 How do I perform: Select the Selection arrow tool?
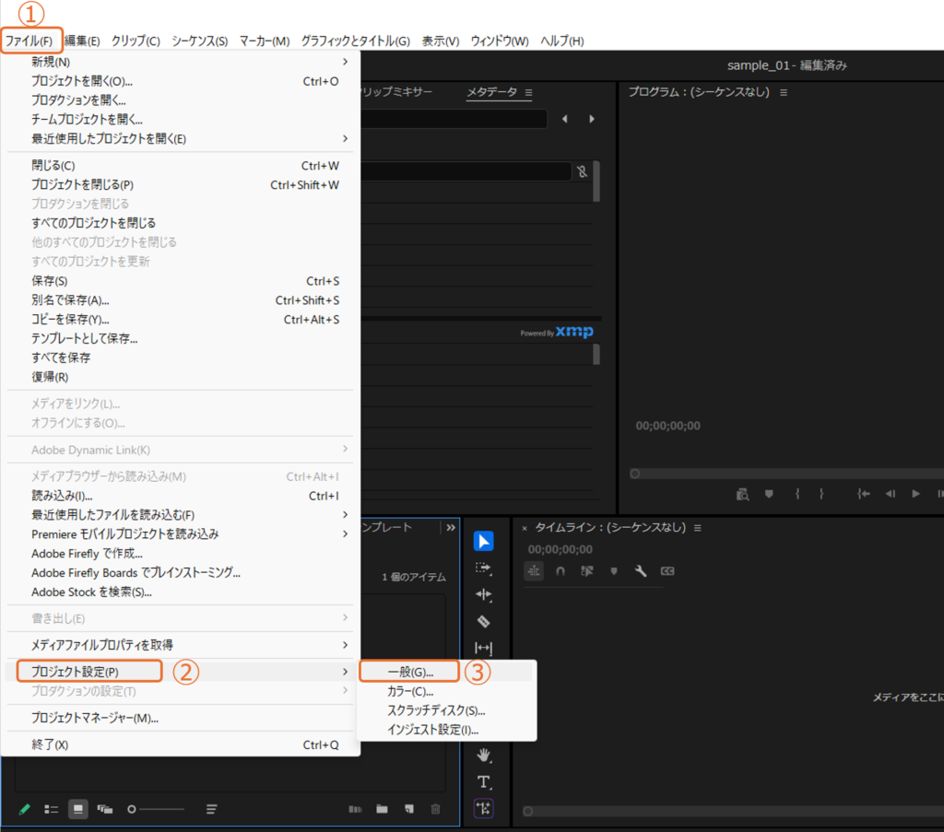[x=483, y=541]
